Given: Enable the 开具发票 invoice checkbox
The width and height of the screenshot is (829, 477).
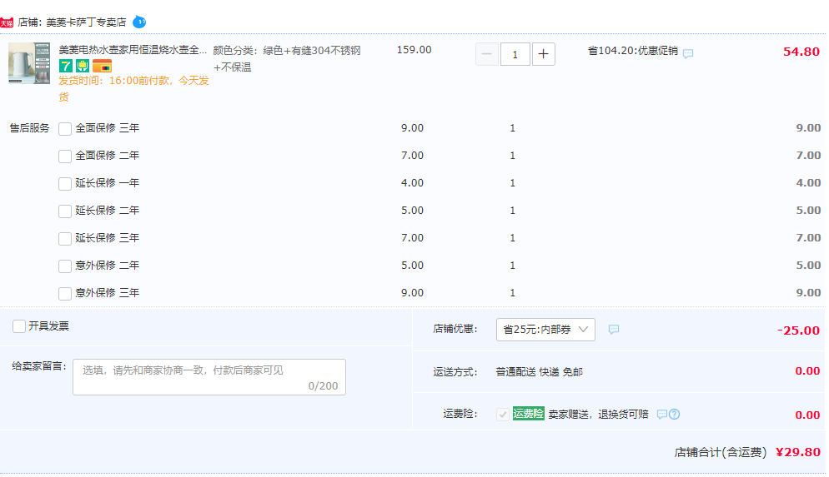Looking at the screenshot, I should point(19,326).
